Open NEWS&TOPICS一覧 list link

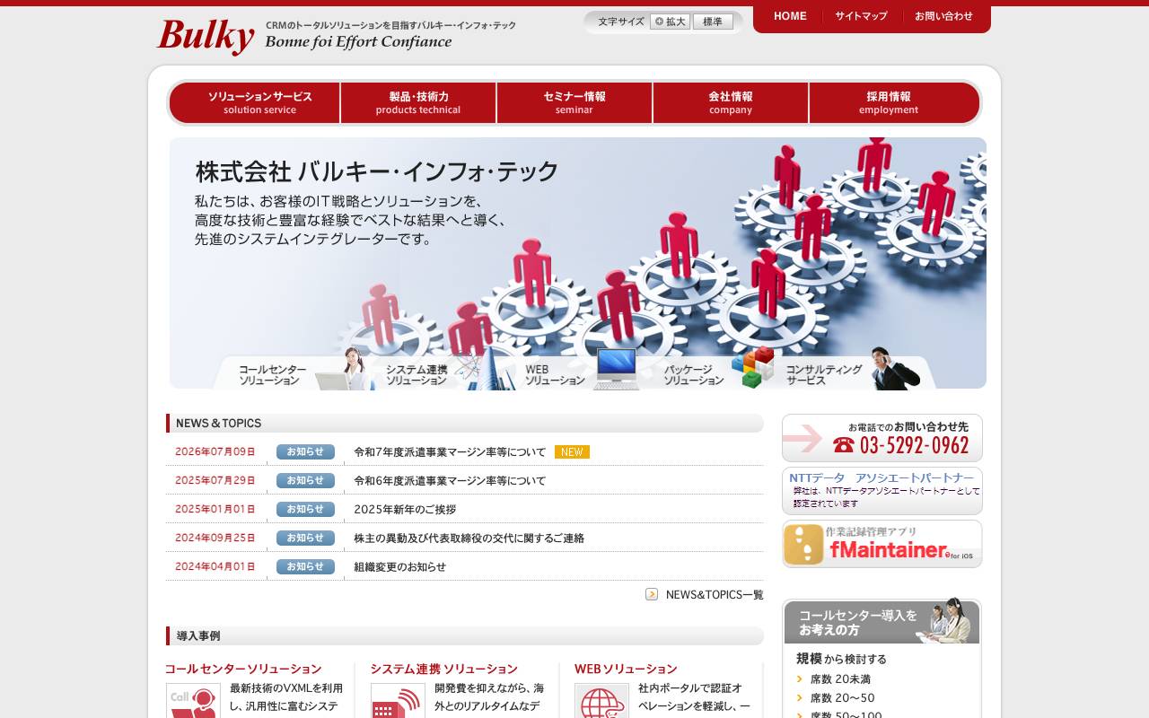(715, 594)
